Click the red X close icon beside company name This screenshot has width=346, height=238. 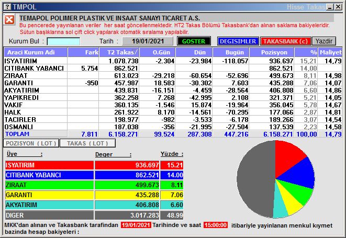[9, 20]
